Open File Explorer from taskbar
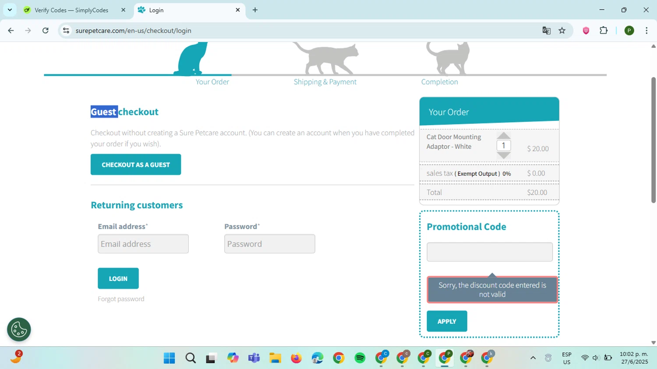Viewport: 657px width, 369px height. [275, 358]
